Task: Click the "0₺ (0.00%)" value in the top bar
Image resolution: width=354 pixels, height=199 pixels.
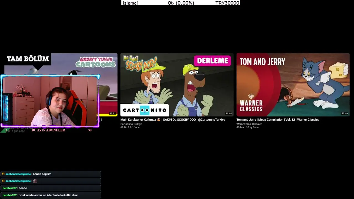Action: click(181, 3)
